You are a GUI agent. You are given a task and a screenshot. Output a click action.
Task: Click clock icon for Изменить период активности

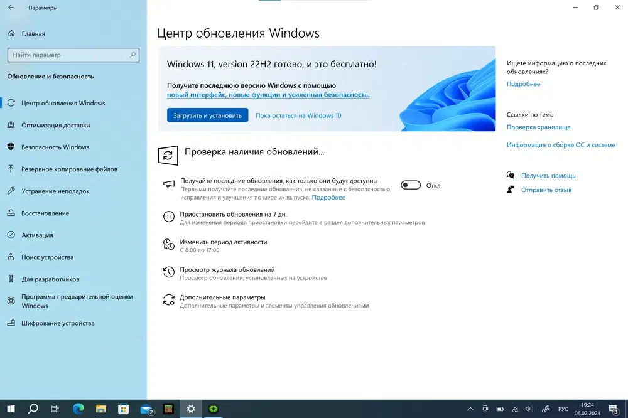(168, 244)
